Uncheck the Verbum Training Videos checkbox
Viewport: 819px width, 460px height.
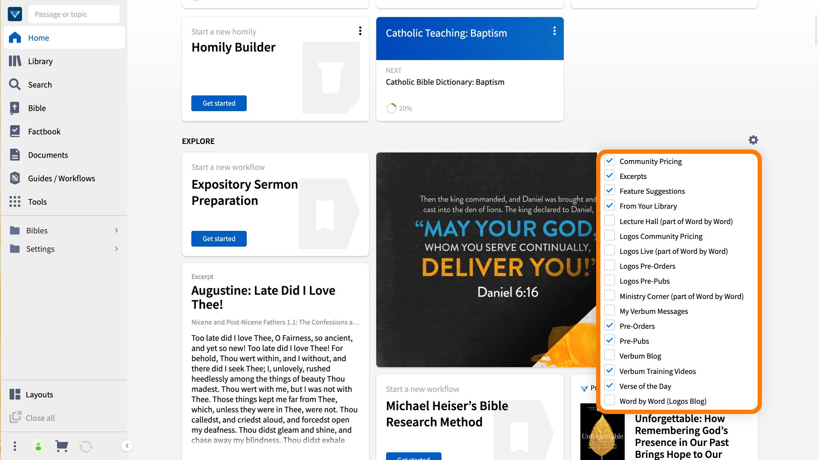[x=610, y=371]
